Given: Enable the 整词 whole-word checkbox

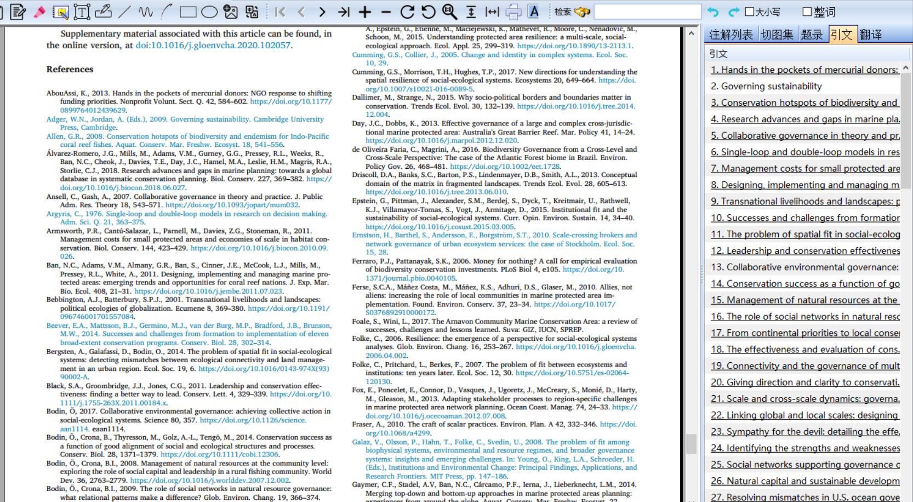Looking at the screenshot, I should pos(807,12).
